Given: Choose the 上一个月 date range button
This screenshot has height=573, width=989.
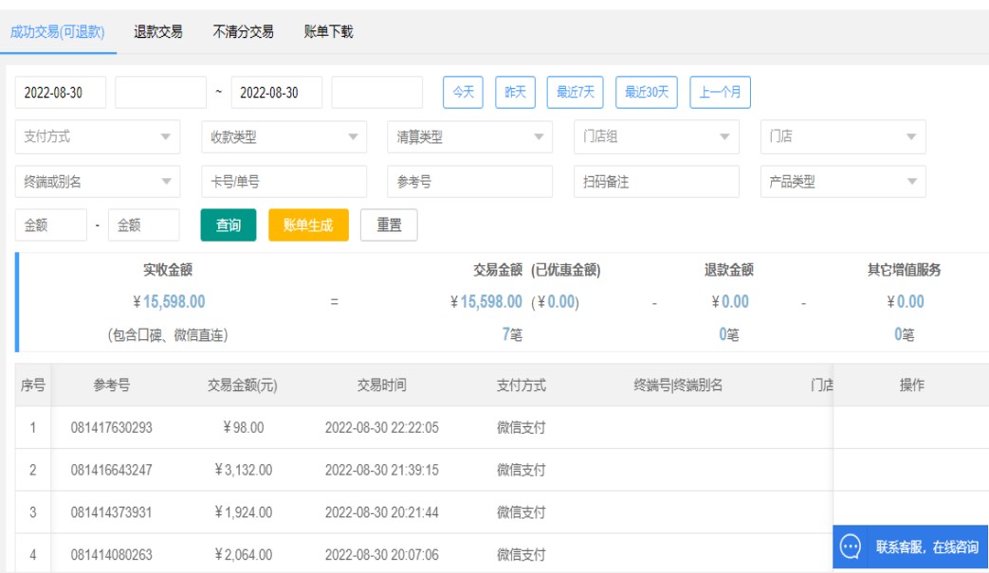Looking at the screenshot, I should click(x=721, y=92).
